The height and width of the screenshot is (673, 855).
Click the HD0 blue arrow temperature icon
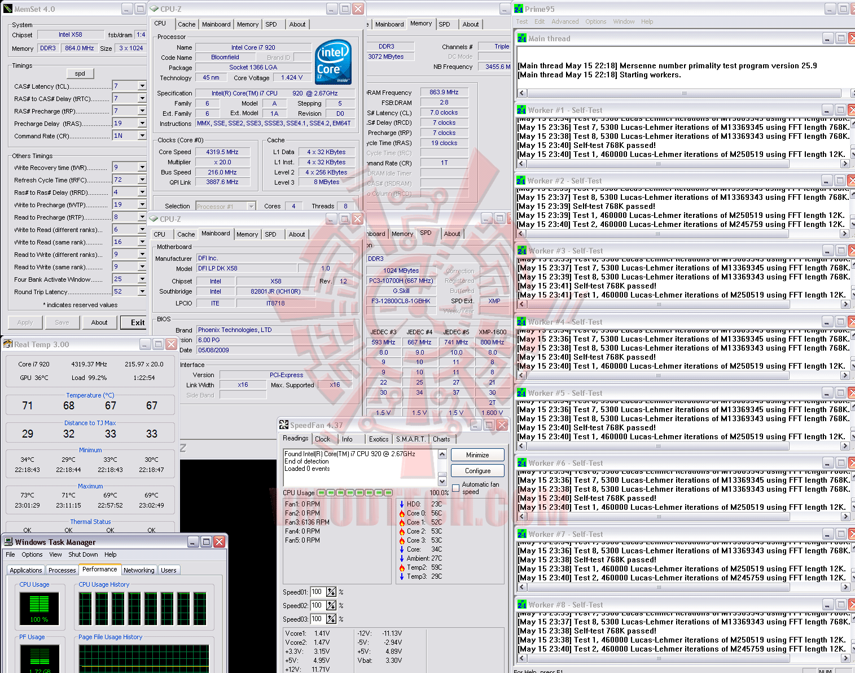click(402, 504)
